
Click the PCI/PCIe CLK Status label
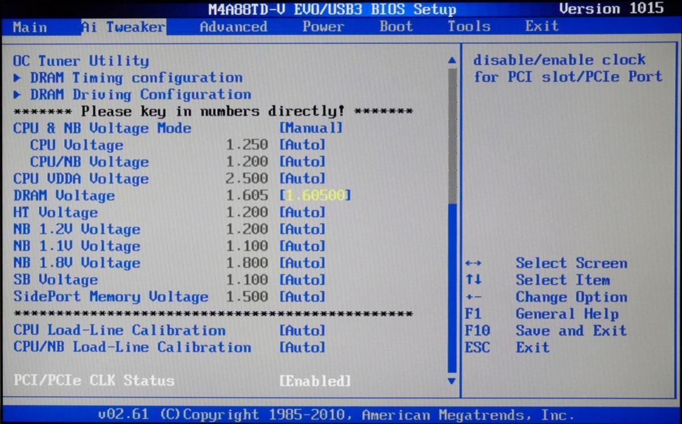[93, 381]
